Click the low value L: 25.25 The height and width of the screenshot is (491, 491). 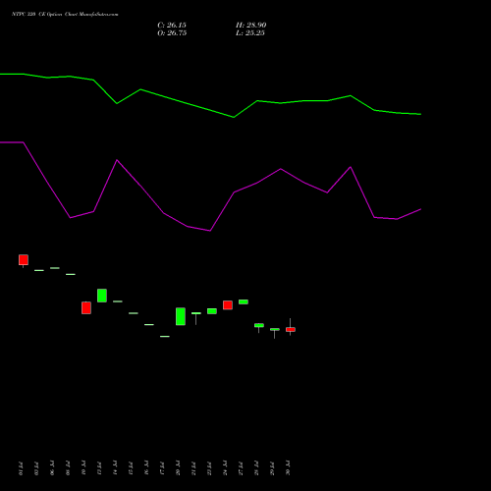250,33
